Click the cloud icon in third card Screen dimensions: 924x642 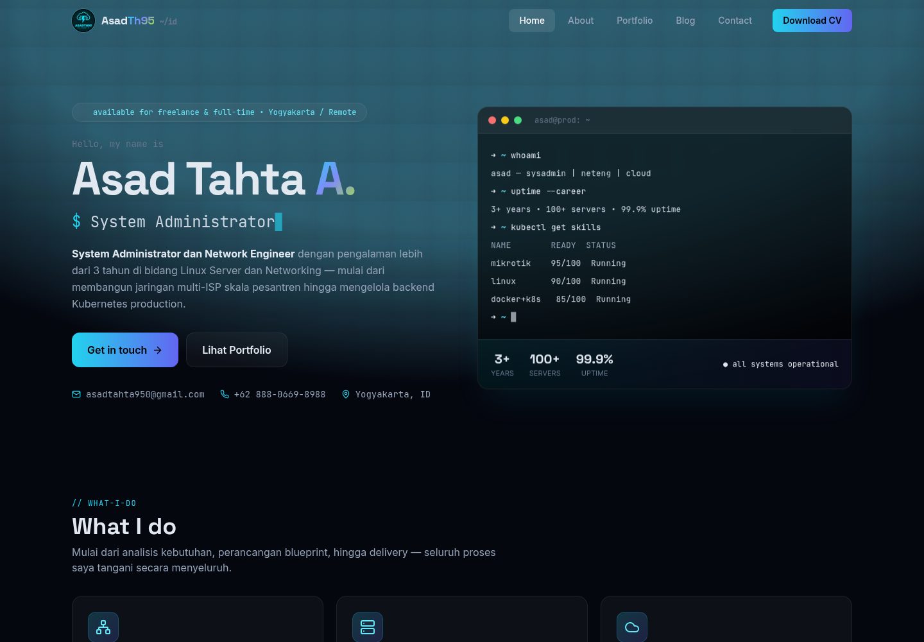[x=632, y=627]
